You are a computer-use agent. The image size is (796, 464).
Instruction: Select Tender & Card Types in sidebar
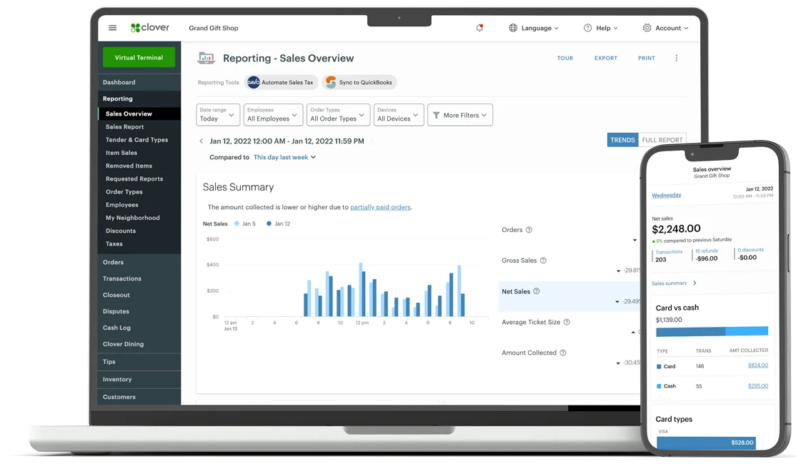coord(136,140)
